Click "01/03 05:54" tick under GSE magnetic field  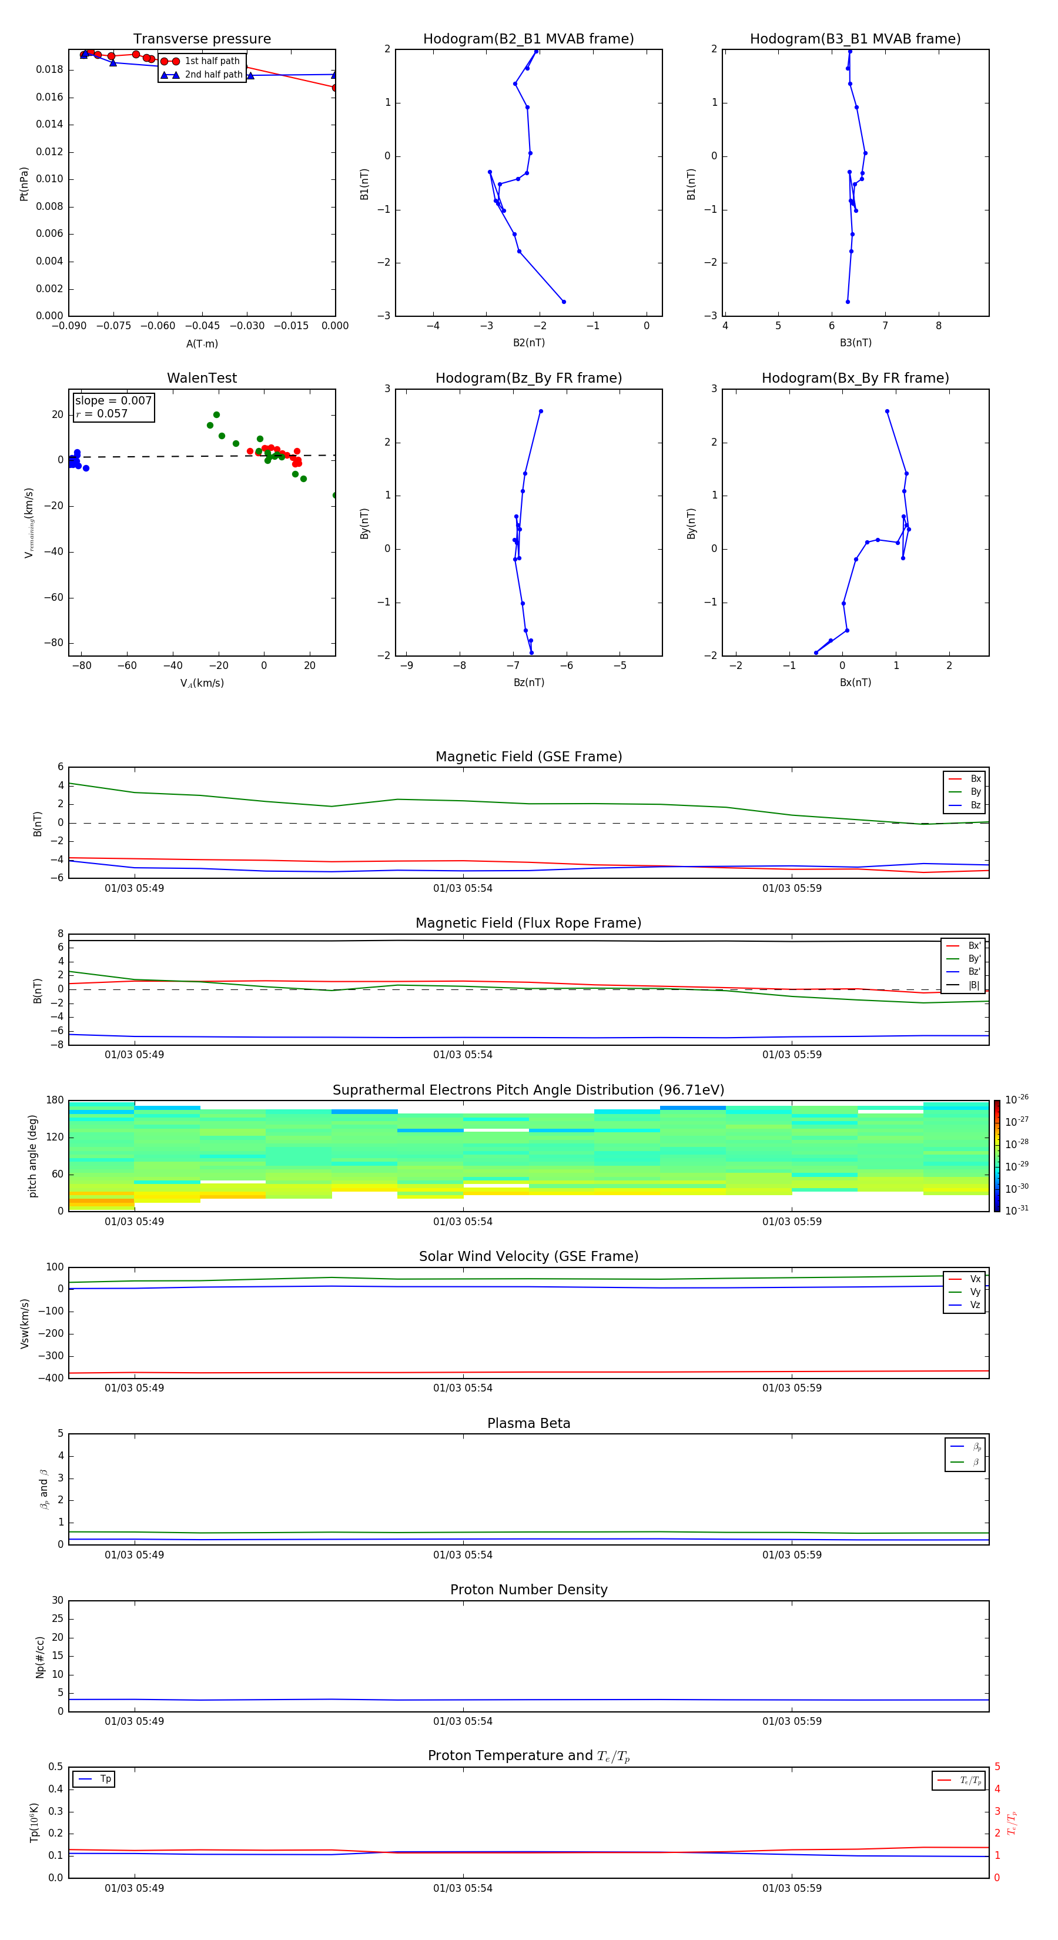463,889
